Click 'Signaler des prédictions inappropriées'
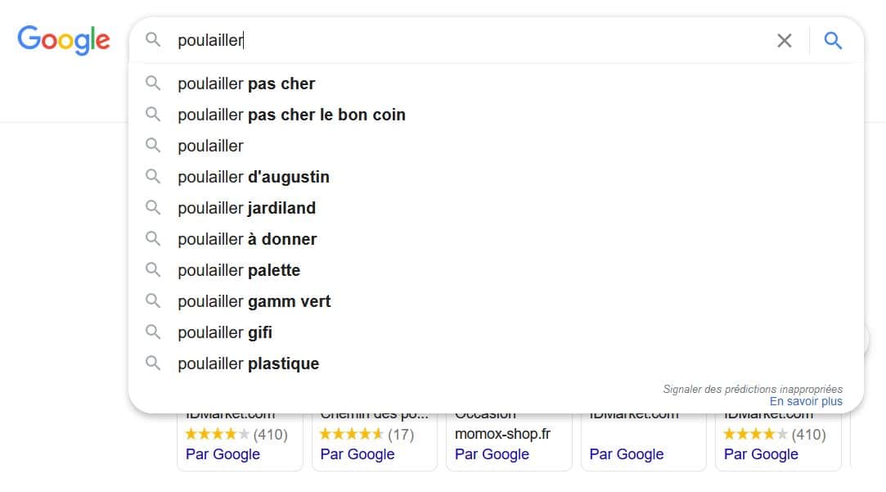This screenshot has width=886, height=492. pyautogui.click(x=753, y=390)
